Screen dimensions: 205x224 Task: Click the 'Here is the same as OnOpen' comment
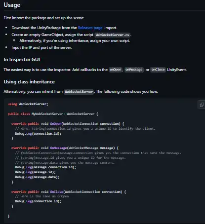(42, 196)
